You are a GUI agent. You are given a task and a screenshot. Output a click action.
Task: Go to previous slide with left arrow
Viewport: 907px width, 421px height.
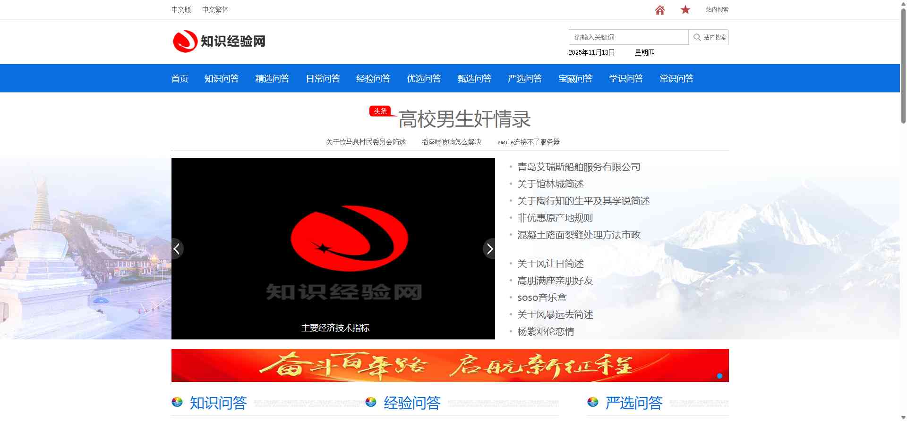coord(177,249)
